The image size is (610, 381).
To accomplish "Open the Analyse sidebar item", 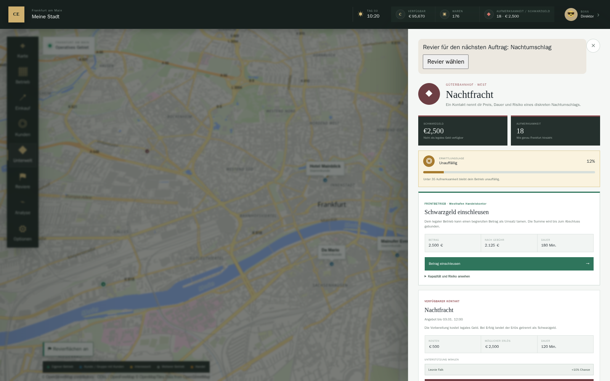I will (22, 207).
